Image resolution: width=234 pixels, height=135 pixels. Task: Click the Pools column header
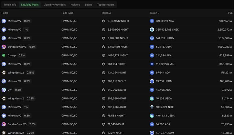5,13
